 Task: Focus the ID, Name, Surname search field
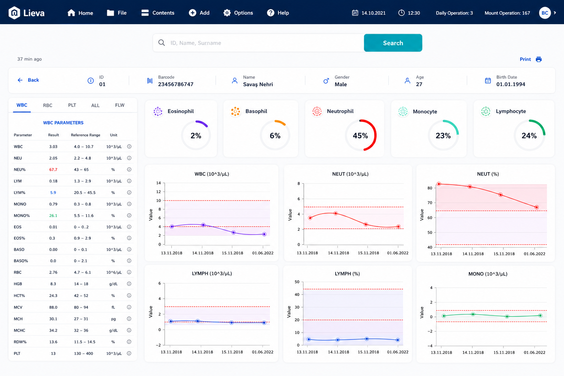(258, 43)
